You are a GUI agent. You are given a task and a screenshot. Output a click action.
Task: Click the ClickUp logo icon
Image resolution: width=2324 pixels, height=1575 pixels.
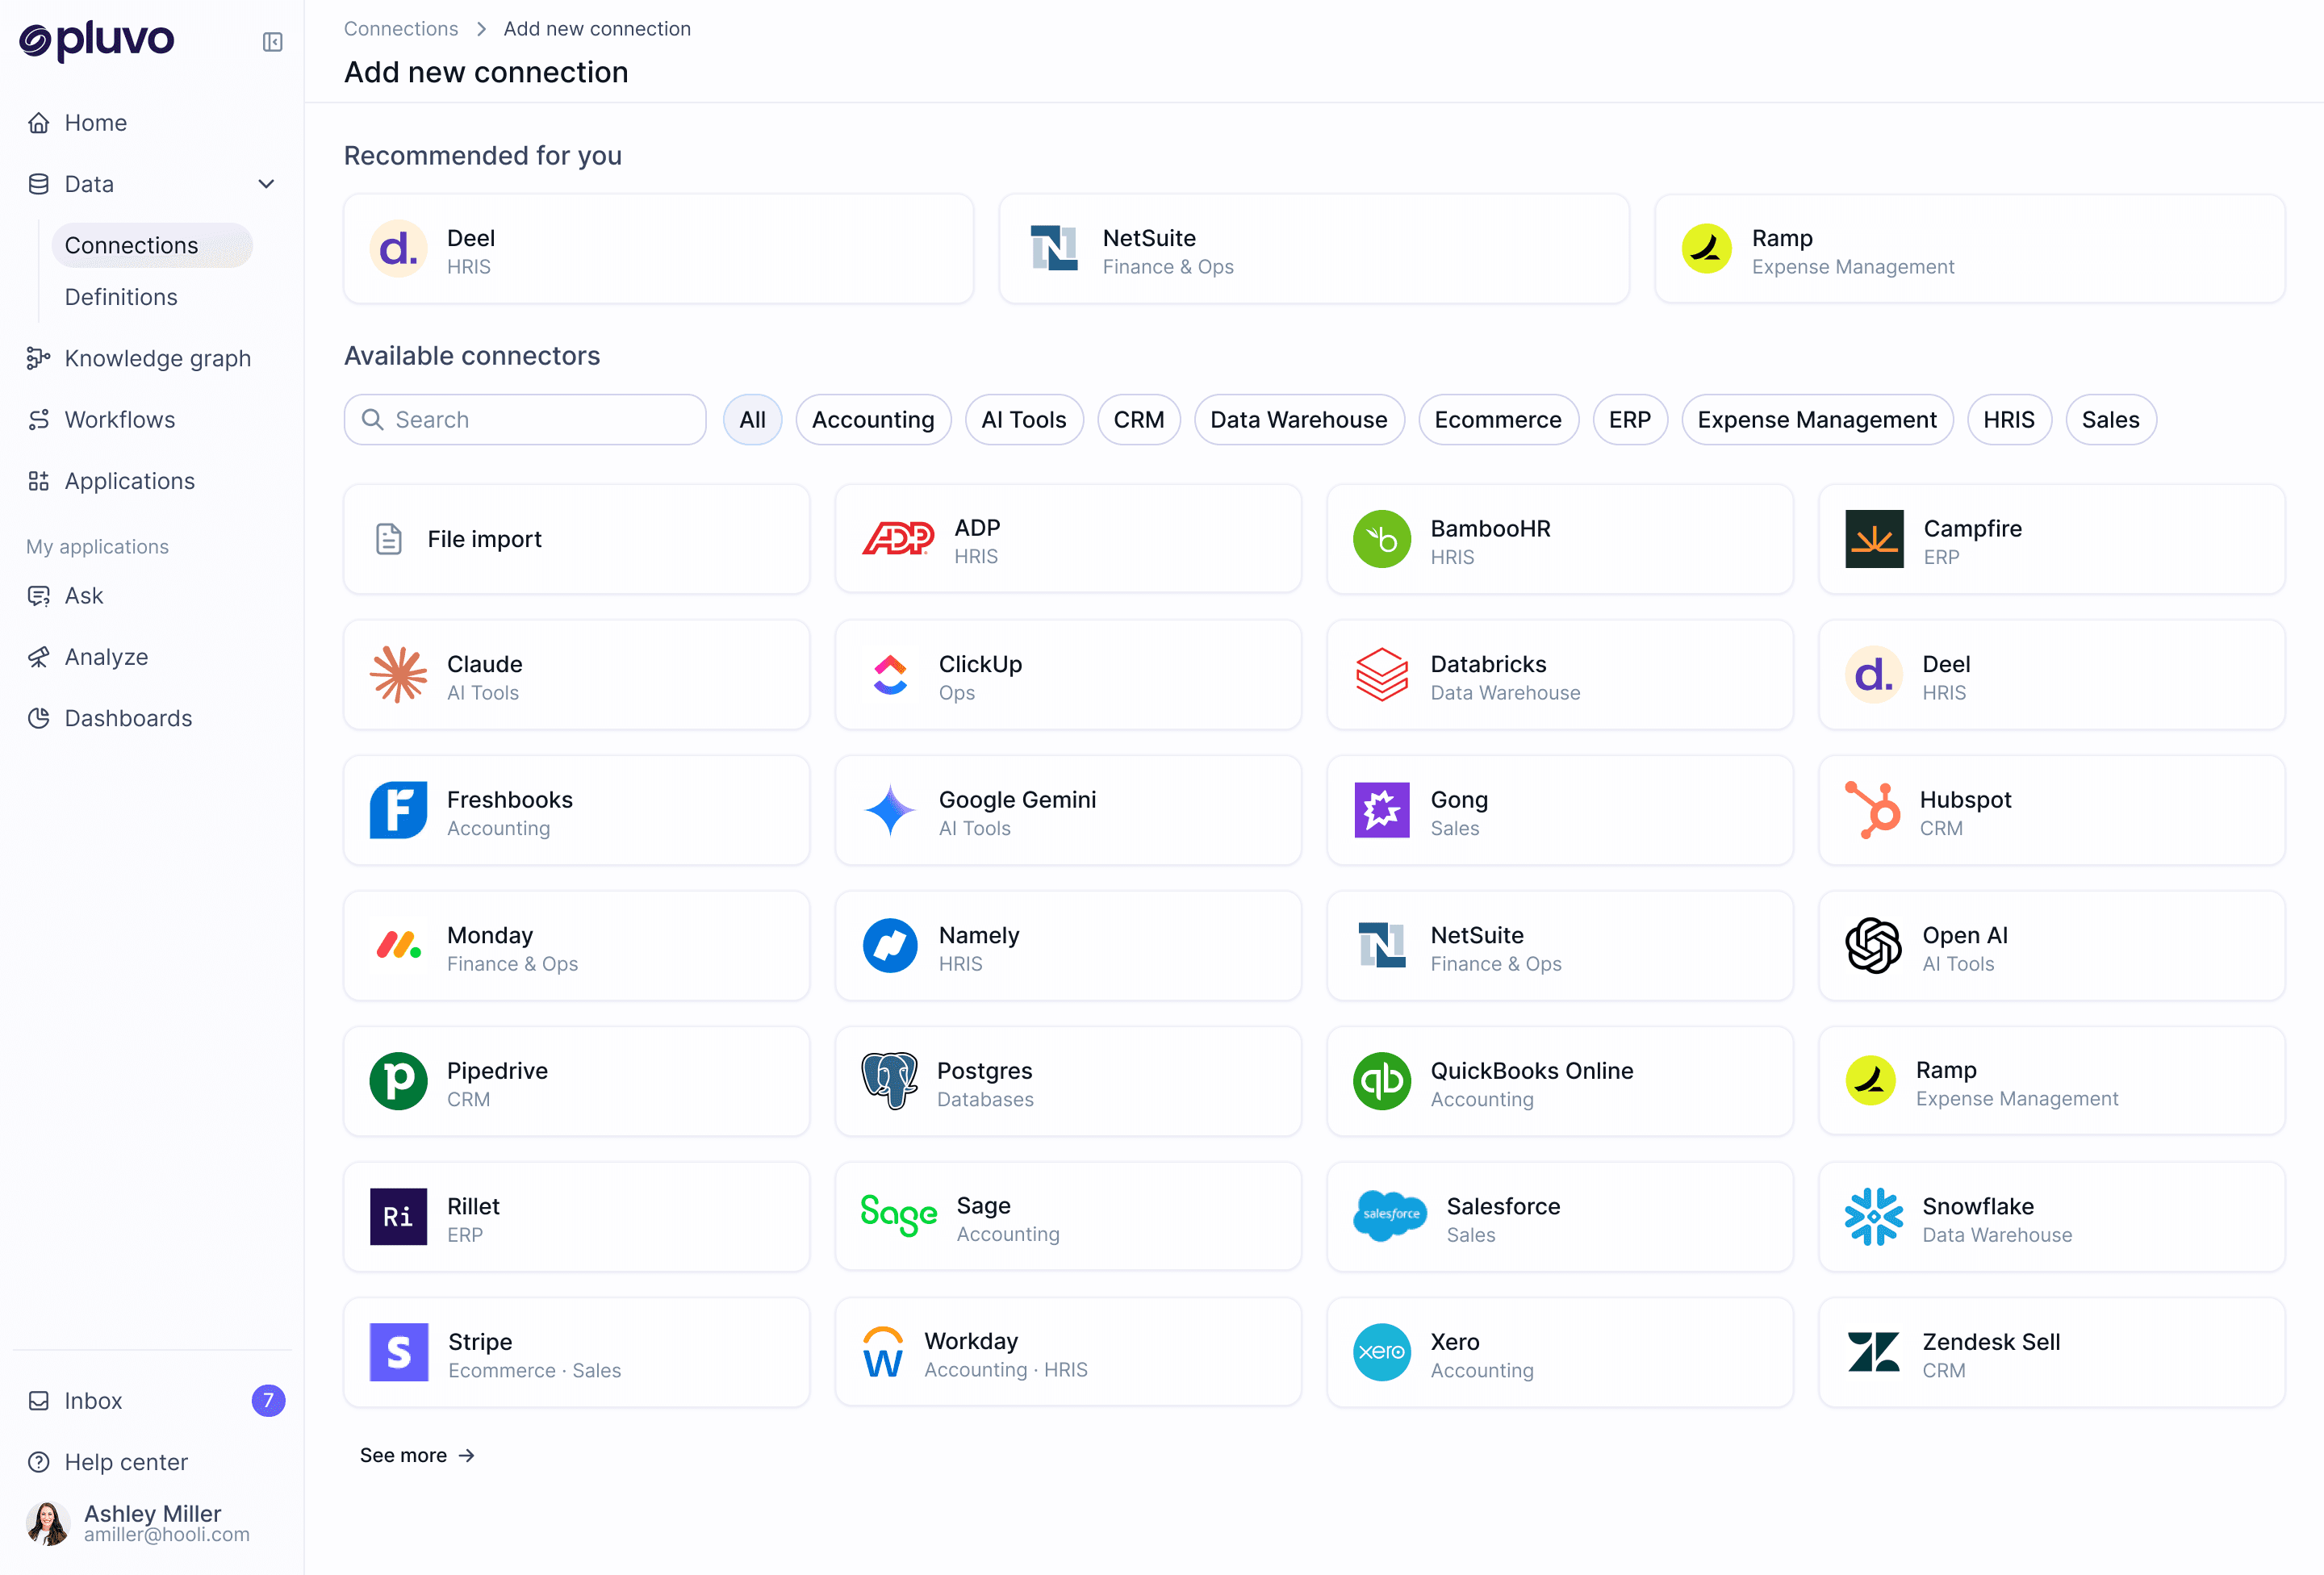(890, 675)
